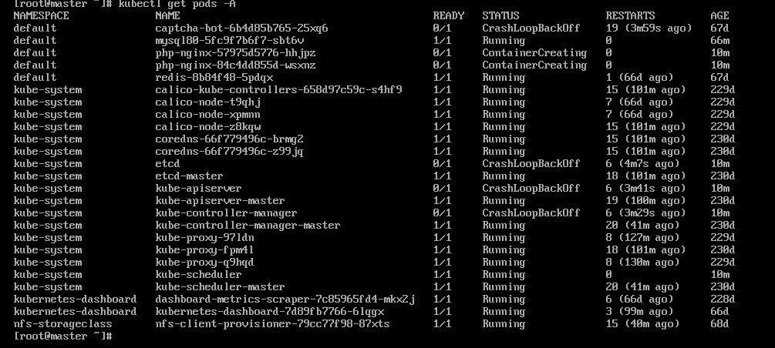The height and width of the screenshot is (348, 775).
Task: Click the mysql80 pod name
Action: (229, 40)
